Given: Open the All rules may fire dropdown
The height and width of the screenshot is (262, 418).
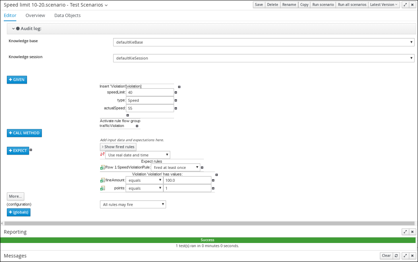Looking at the screenshot, I should tap(133, 204).
